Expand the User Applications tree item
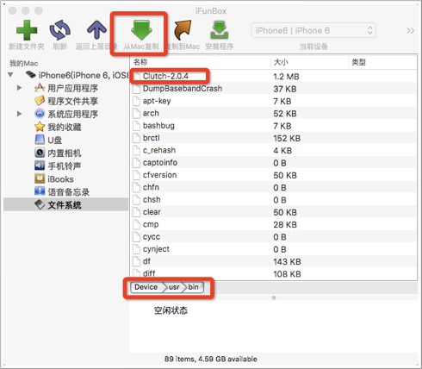The height and width of the screenshot is (369, 422). 19,88
